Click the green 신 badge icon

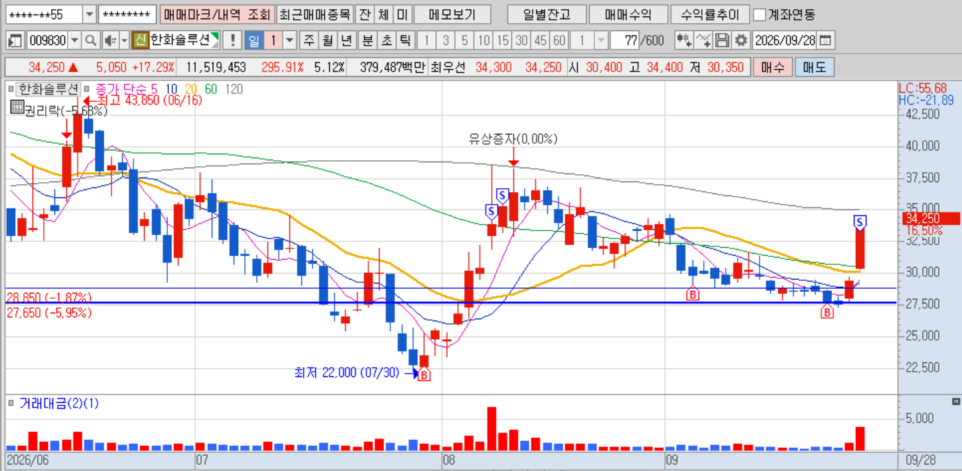pos(139,40)
